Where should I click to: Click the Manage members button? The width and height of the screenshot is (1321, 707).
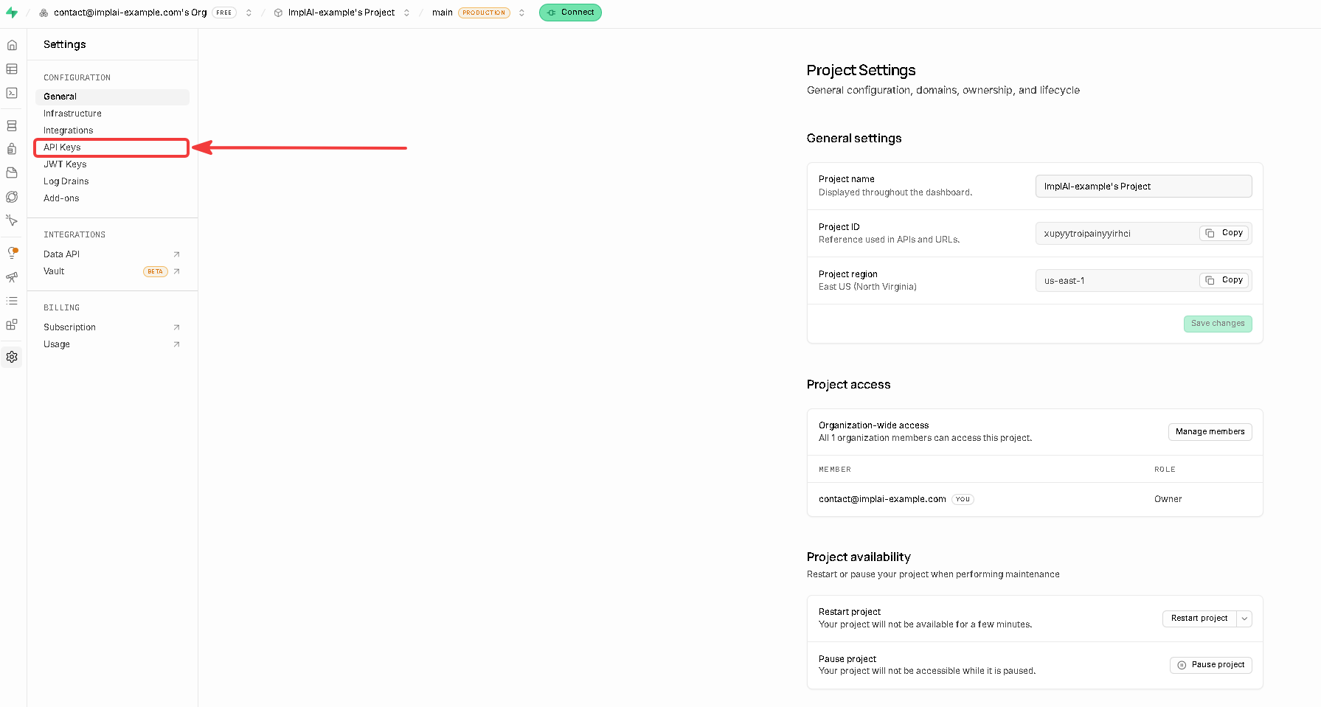click(1210, 432)
